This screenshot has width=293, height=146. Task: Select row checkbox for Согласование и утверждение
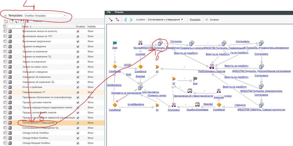5,123
